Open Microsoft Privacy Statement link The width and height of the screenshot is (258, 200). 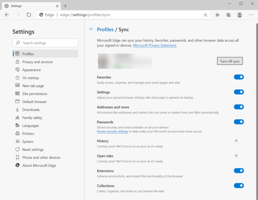point(155,46)
